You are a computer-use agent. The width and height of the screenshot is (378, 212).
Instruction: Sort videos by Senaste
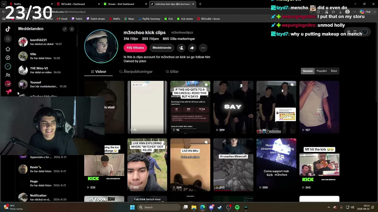point(308,71)
